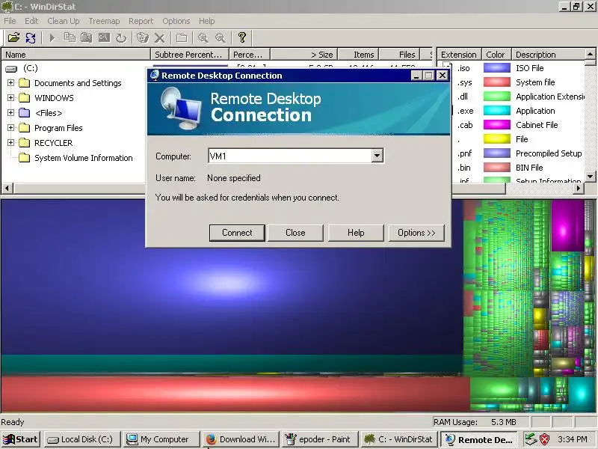598x449 pixels.
Task: Click the Start button on taskbar
Action: click(21, 439)
